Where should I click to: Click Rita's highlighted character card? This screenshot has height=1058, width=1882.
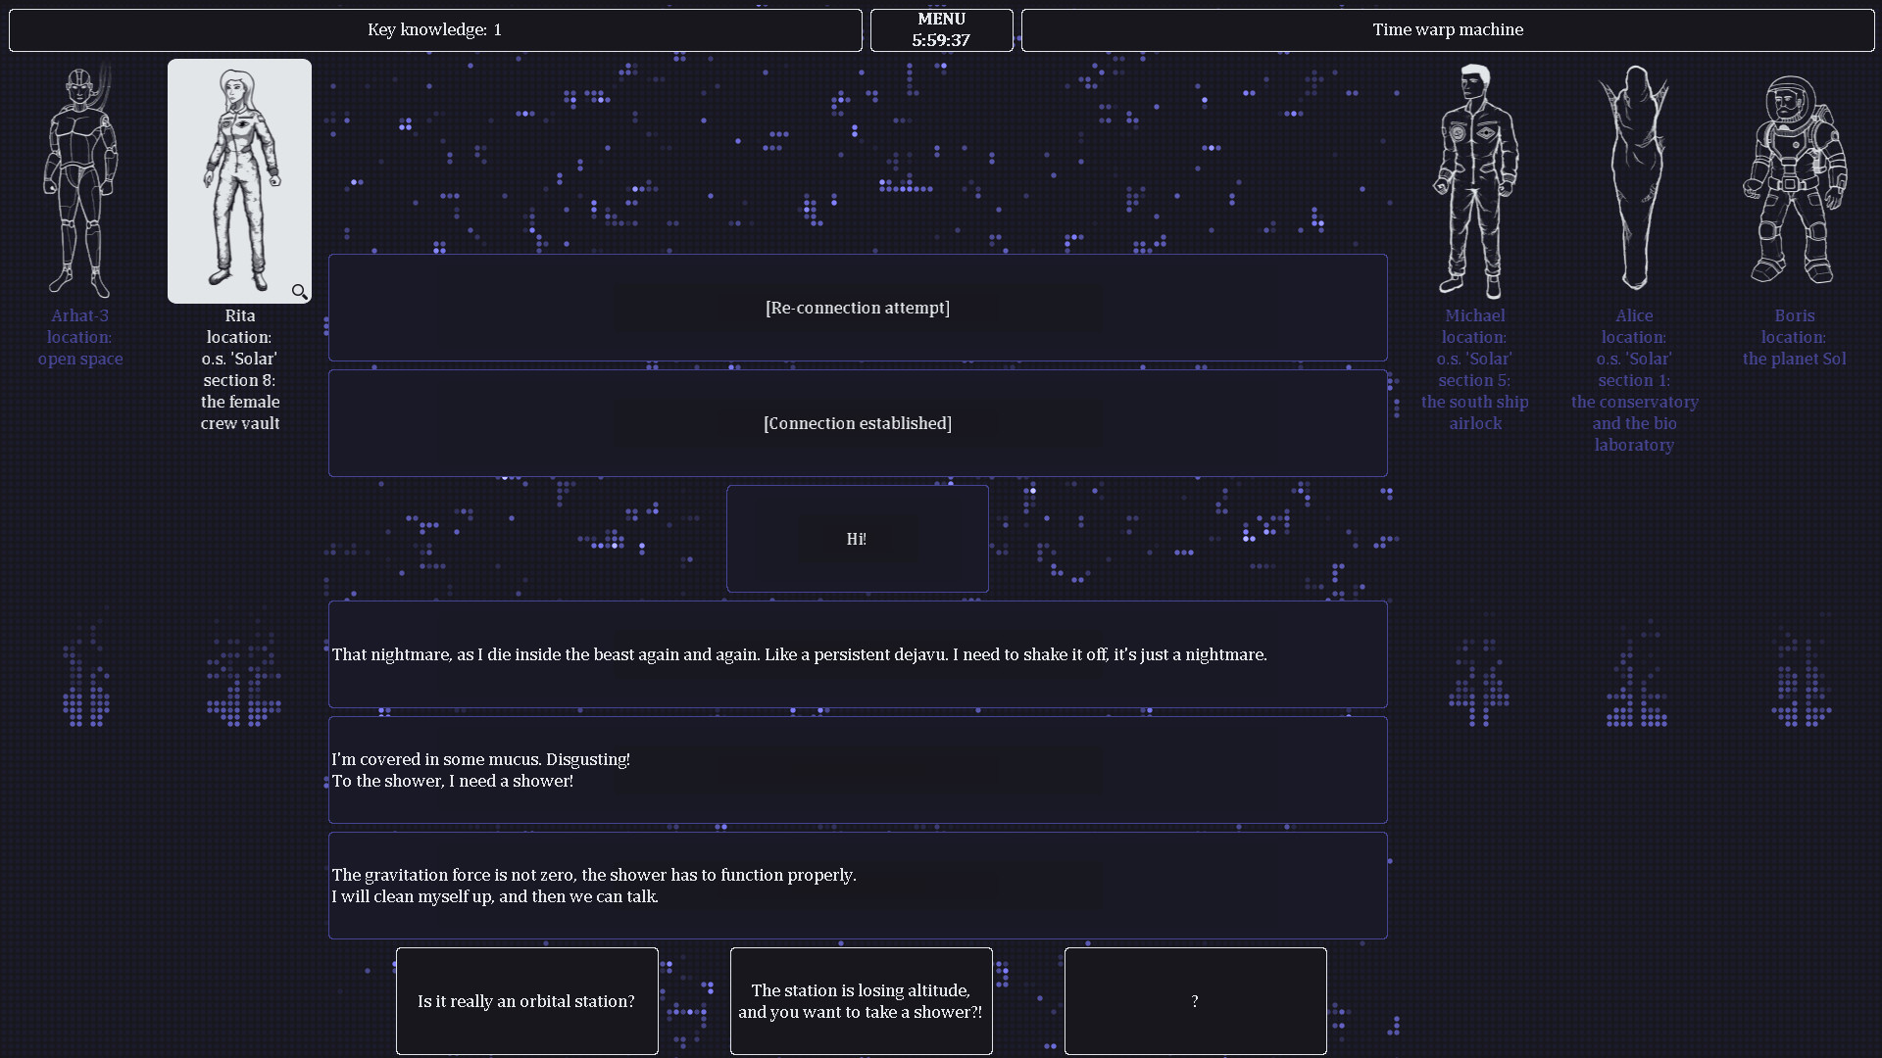[x=239, y=181]
